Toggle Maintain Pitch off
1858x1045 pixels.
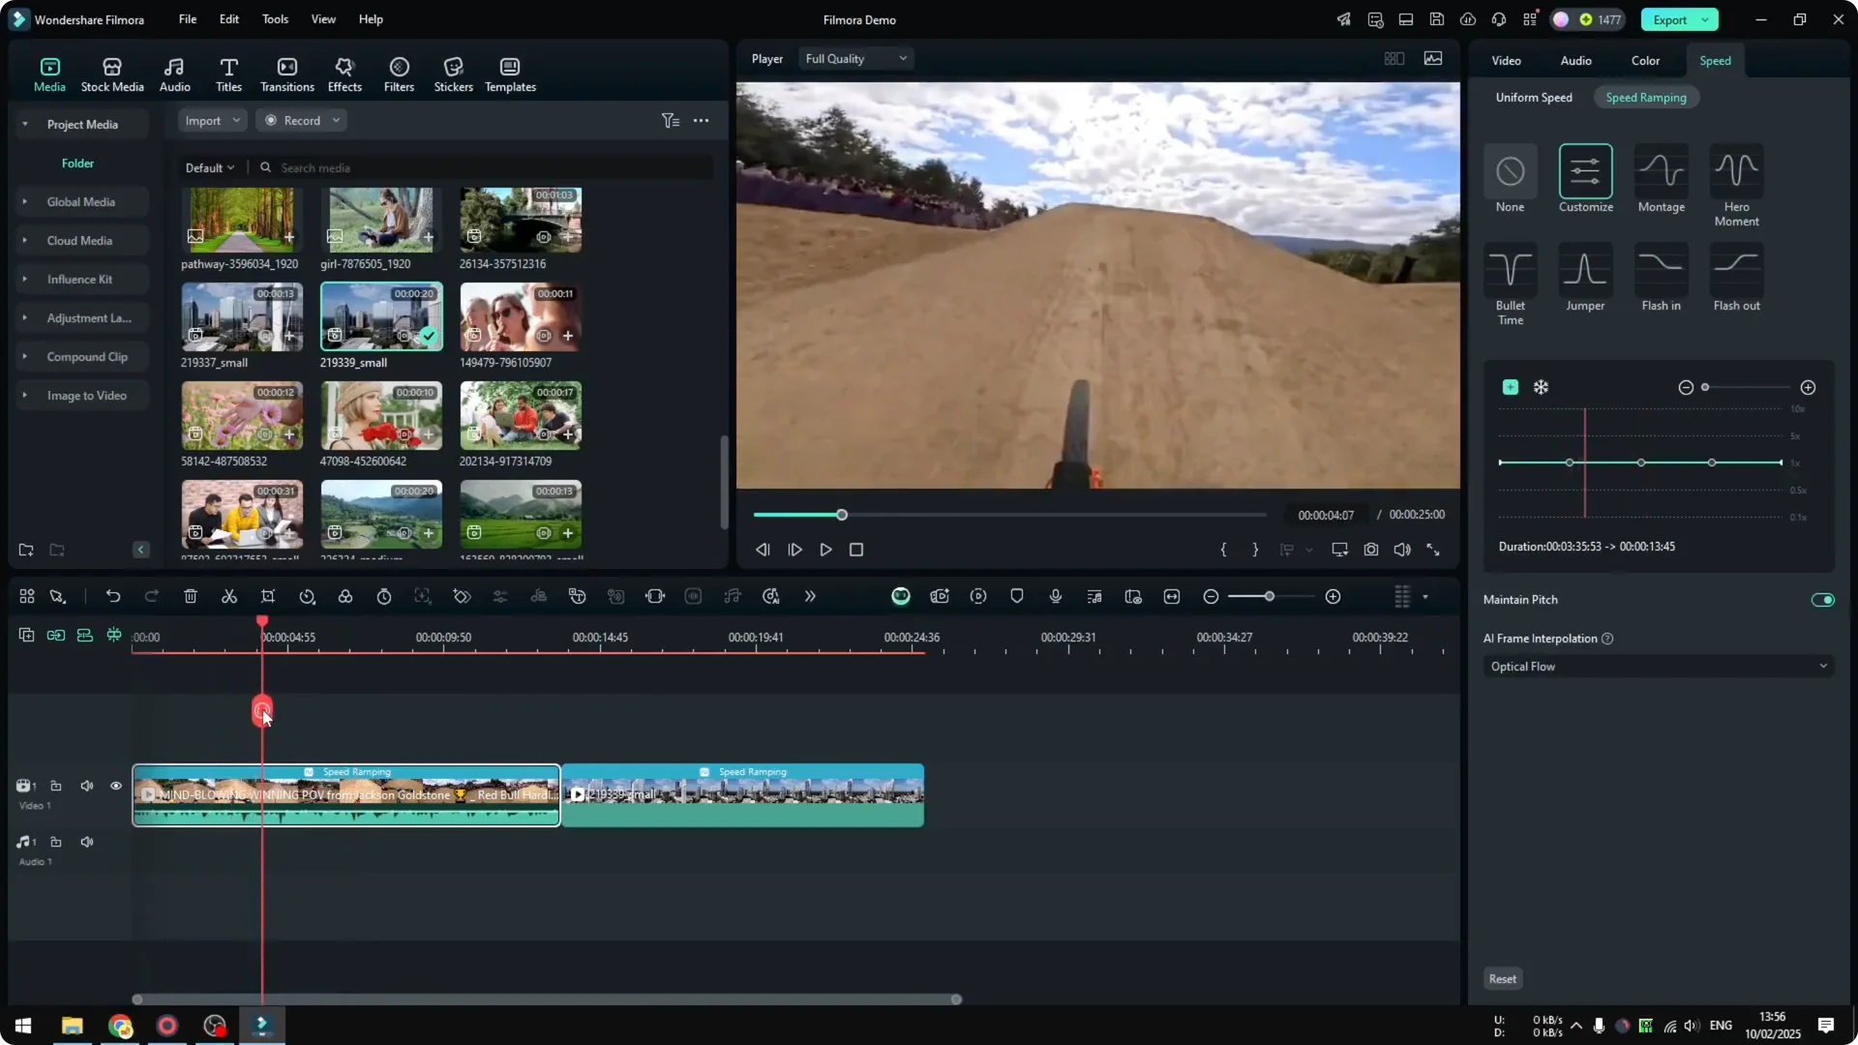pyautogui.click(x=1822, y=599)
